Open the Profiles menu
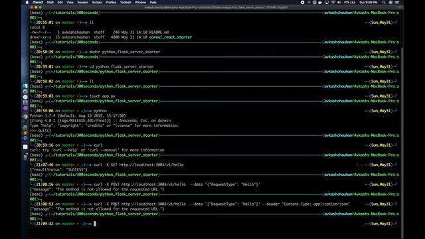Screen dimensions: 425x239 (x=111, y=3)
